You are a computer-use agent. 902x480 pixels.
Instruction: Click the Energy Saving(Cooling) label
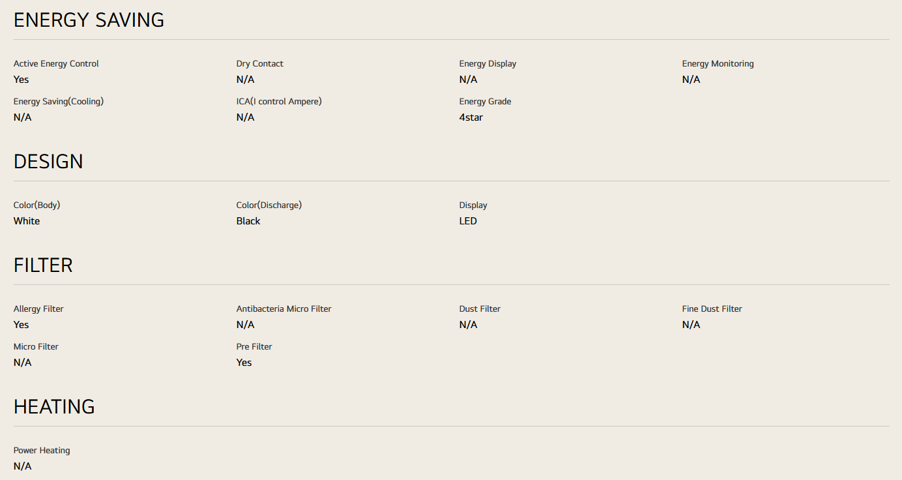[59, 102]
